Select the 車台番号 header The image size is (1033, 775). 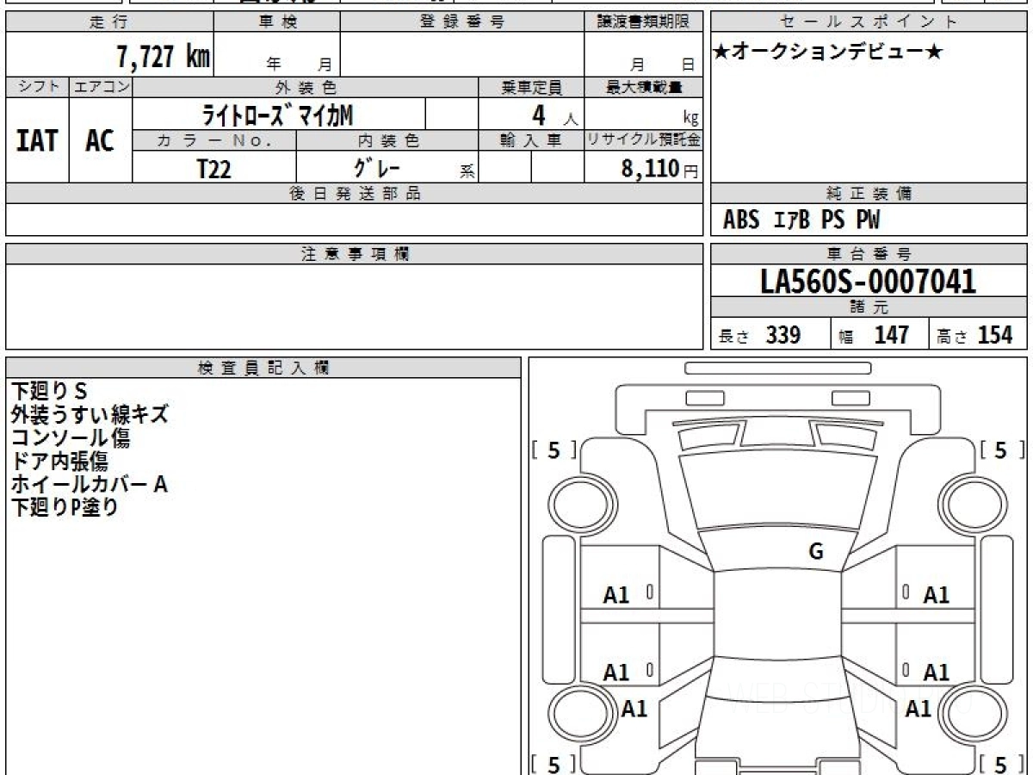tap(869, 254)
